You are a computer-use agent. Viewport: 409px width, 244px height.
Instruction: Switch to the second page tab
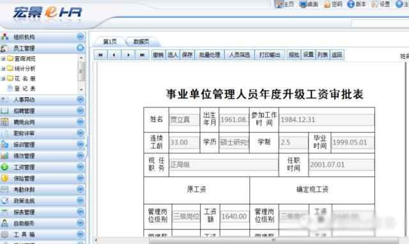coord(141,42)
